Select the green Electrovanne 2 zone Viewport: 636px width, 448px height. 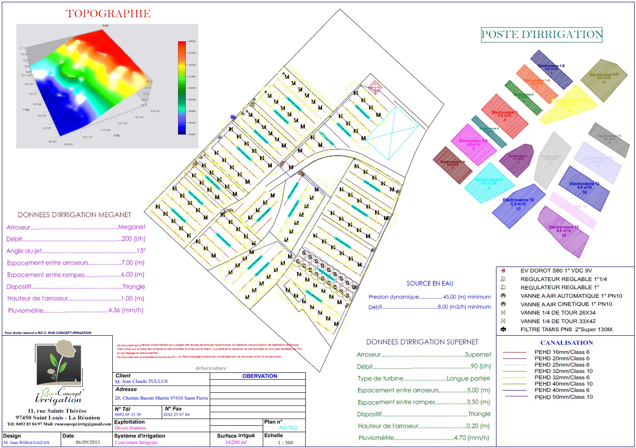point(523,97)
